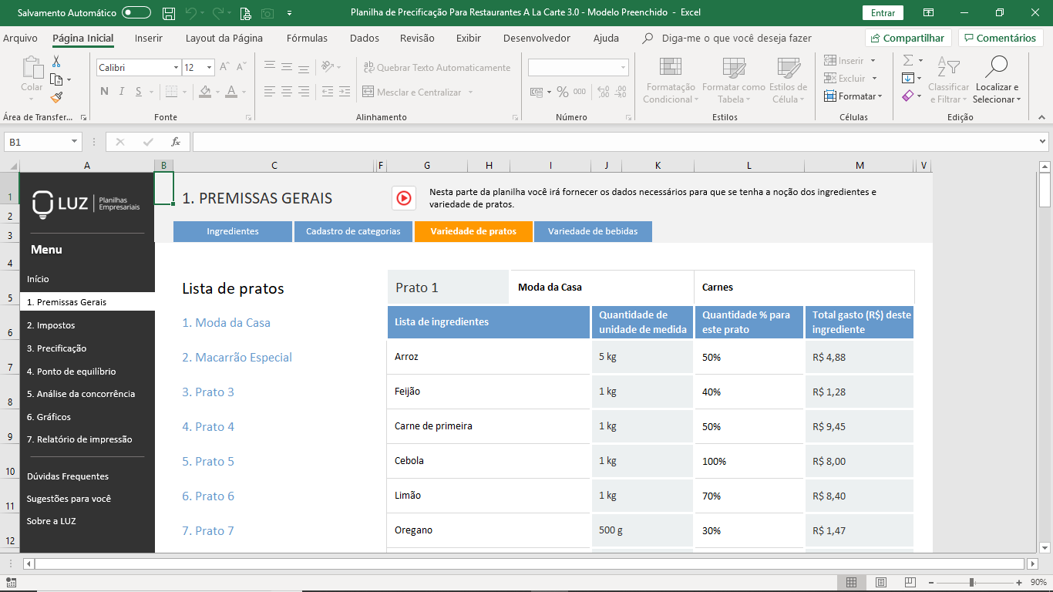Click the percent style icon
Screen dimensions: 1053x592
coord(563,92)
